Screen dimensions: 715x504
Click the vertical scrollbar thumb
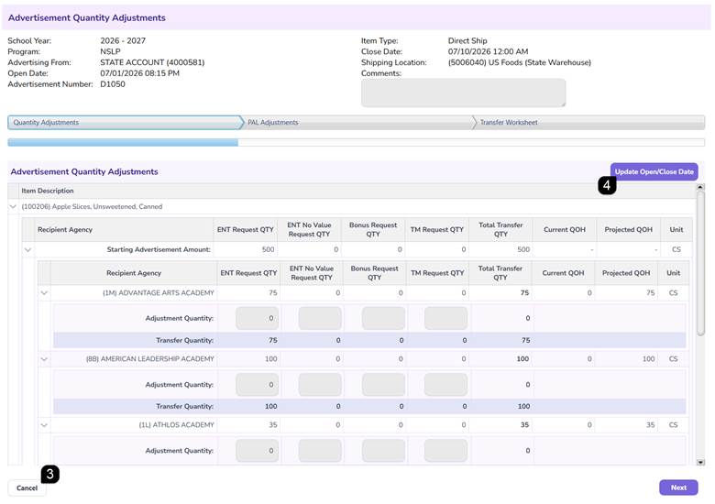700,263
